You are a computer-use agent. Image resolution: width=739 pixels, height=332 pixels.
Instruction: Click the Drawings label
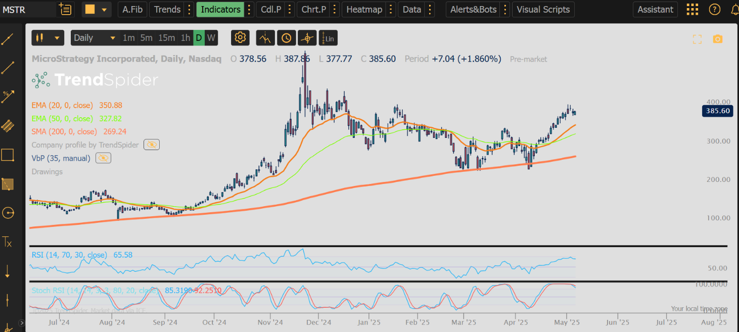click(x=47, y=171)
